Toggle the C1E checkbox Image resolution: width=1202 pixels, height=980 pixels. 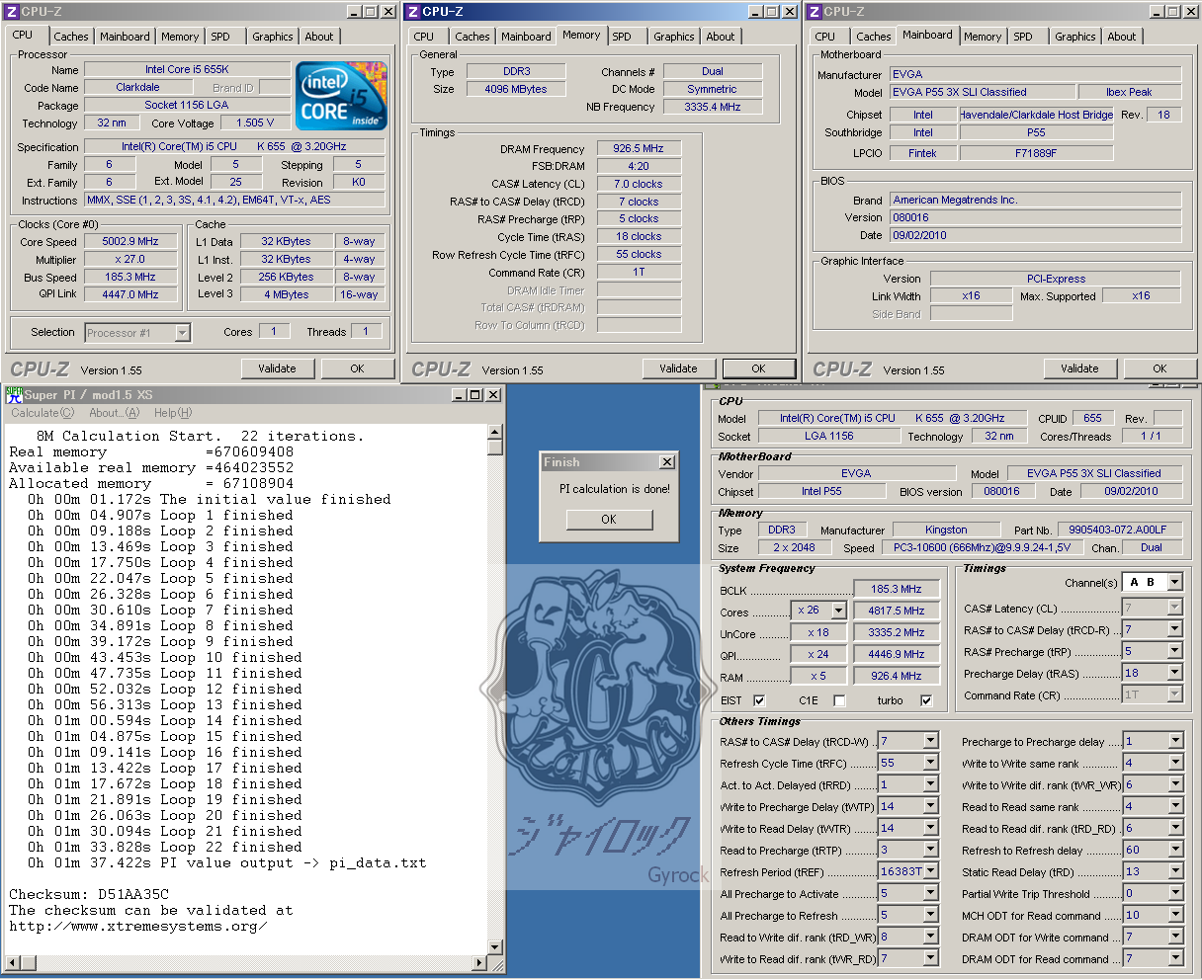click(839, 700)
